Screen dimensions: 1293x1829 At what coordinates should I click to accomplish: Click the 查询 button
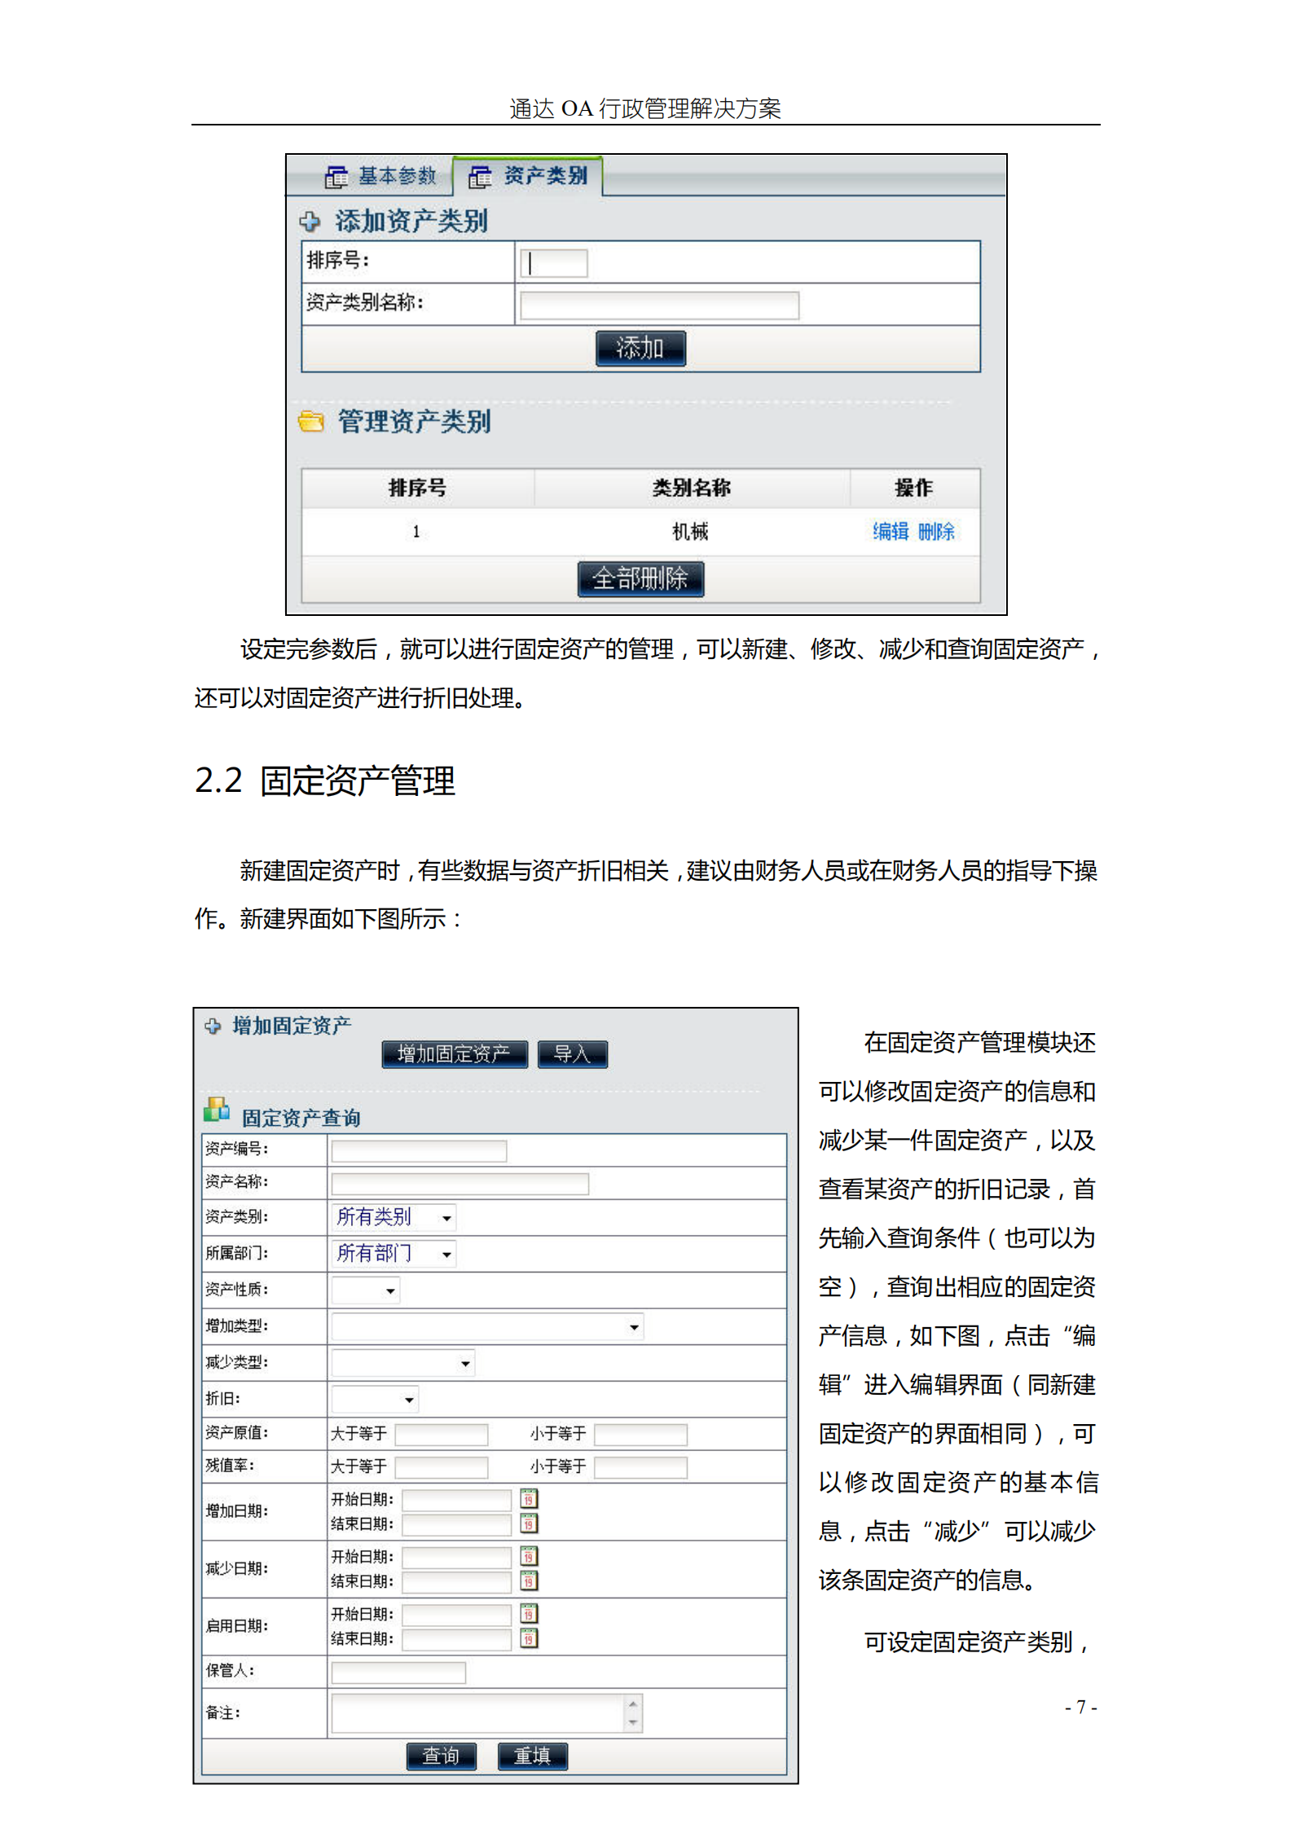point(441,1756)
